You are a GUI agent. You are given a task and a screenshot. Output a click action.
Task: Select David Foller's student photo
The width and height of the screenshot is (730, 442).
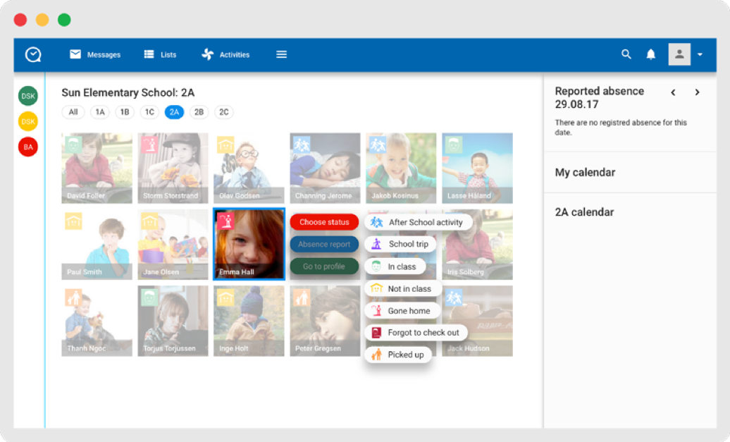pyautogui.click(x=97, y=168)
